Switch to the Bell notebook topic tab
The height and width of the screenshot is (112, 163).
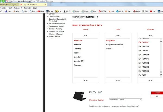(x=10, y=5)
